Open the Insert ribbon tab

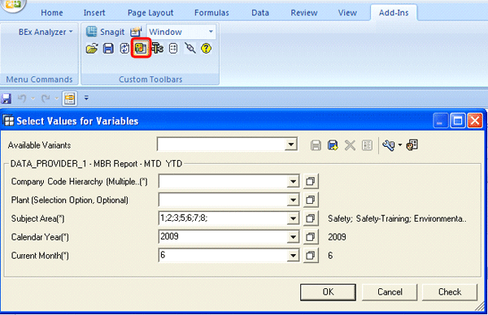coord(94,13)
